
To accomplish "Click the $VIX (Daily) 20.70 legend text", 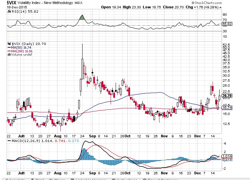I will pos(29,44).
